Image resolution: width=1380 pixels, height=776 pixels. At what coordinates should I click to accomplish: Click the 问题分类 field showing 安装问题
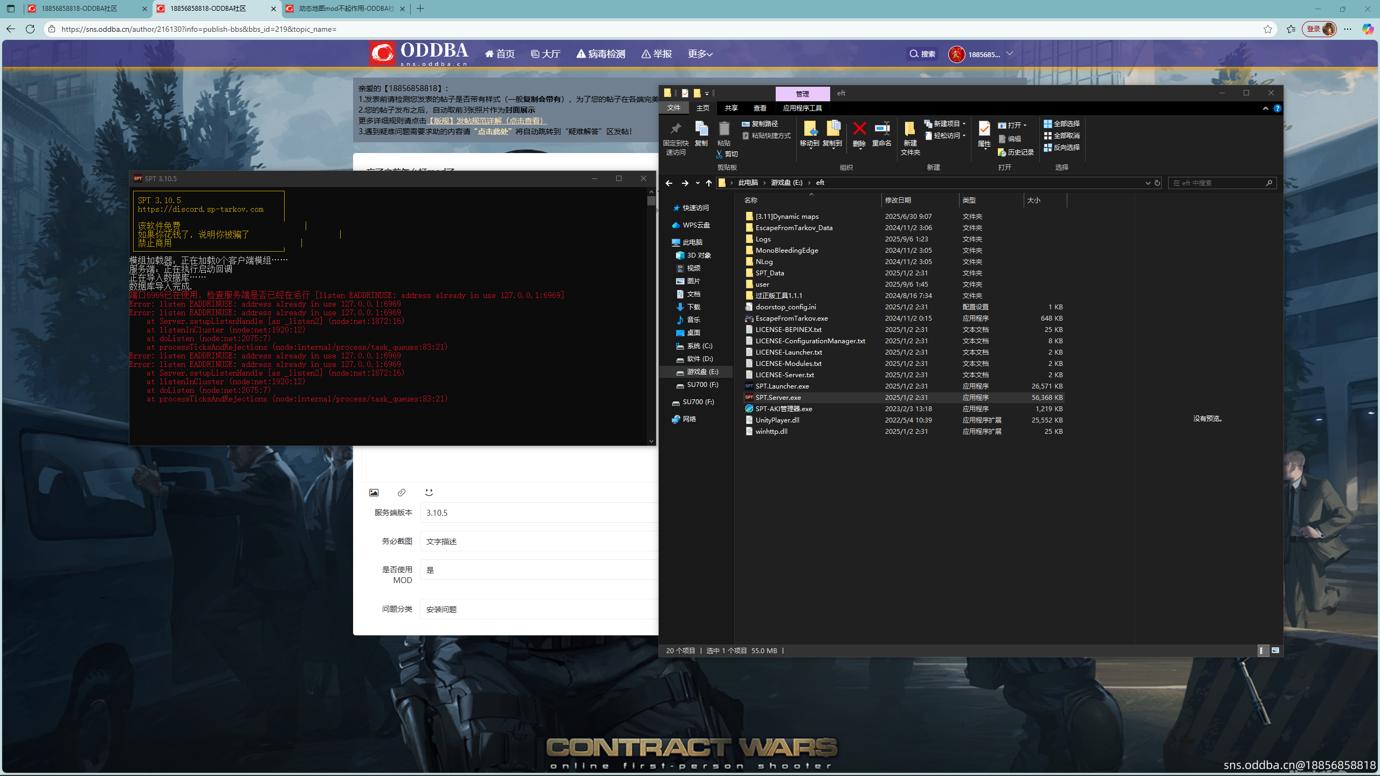539,609
